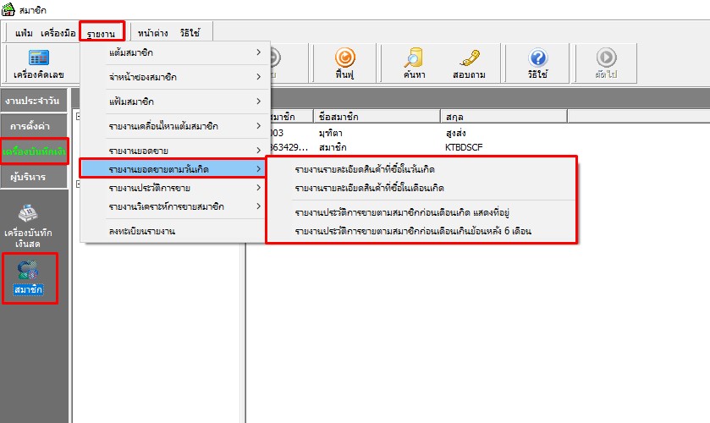Open the เครื่องบันทึกเงินสด cash register icon
Viewport: 710px width, 423px height.
(x=34, y=226)
